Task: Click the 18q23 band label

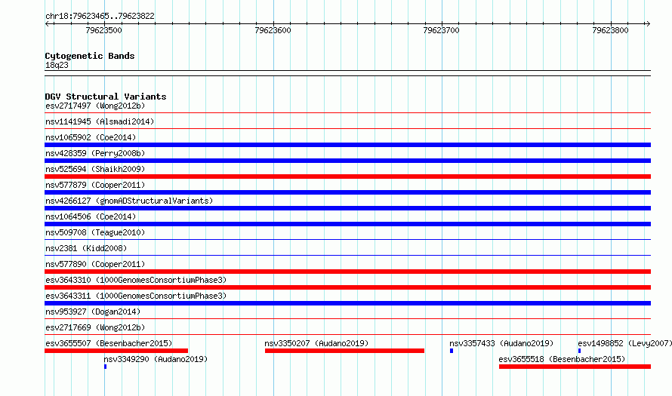Action: click(x=57, y=65)
